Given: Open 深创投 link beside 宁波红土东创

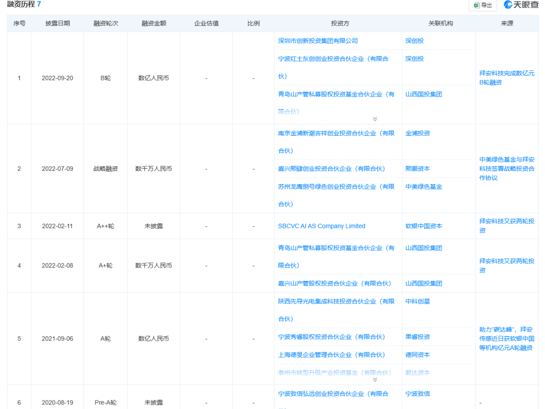Looking at the screenshot, I should 414,59.
